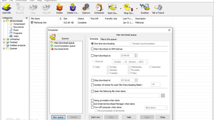Select the Music category
Image resolution: width=214 pixels, height=120 pixels.
click(16, 30)
